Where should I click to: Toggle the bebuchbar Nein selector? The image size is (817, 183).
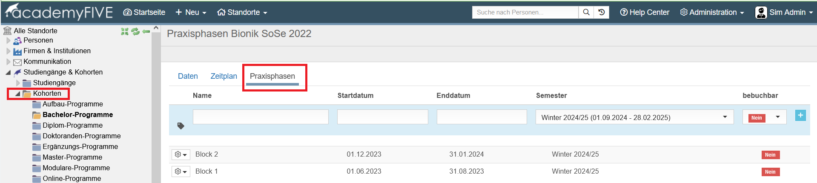764,117
